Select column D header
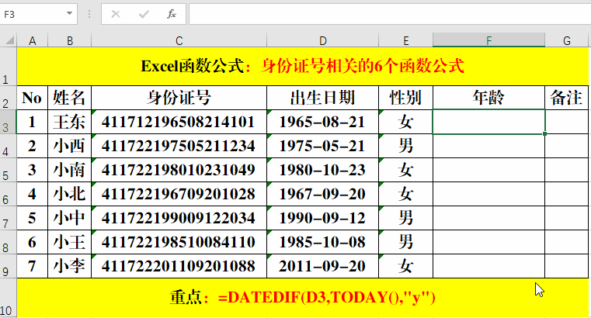Screen dimensions: 591x318 pos(322,40)
